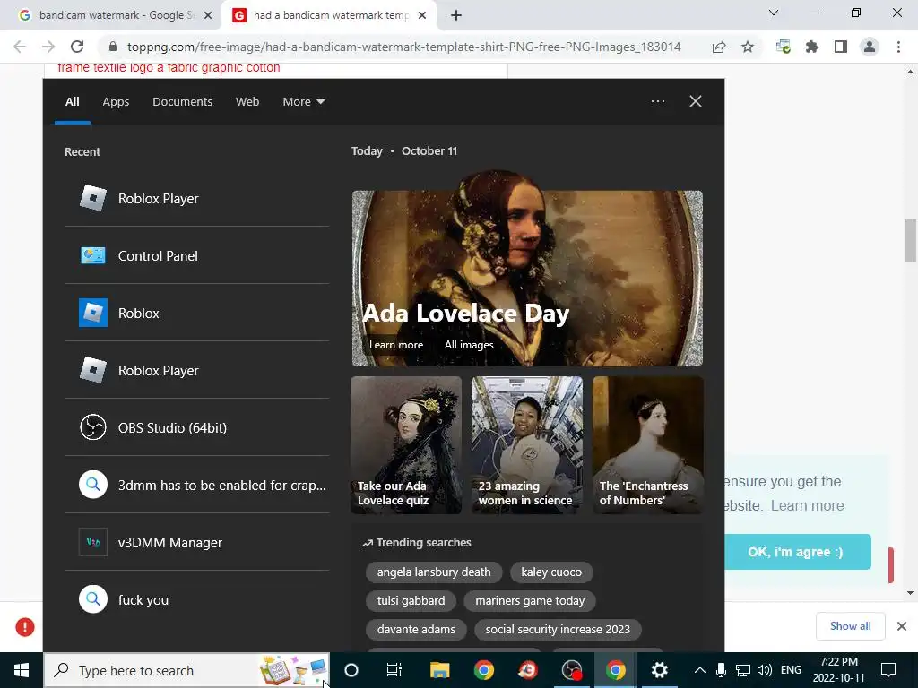Open v3DMM Manager recent app
The height and width of the screenshot is (688, 918).
pos(196,542)
